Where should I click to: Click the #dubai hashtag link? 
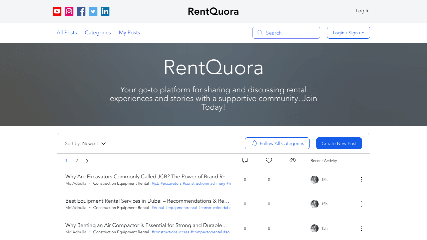click(x=158, y=207)
